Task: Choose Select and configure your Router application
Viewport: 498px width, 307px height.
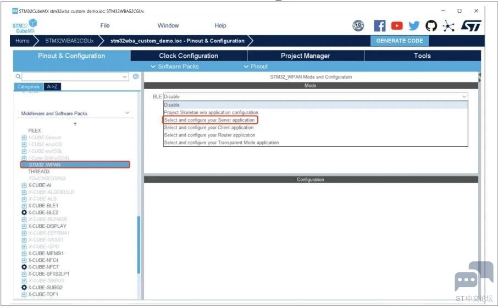Action: pos(316,135)
